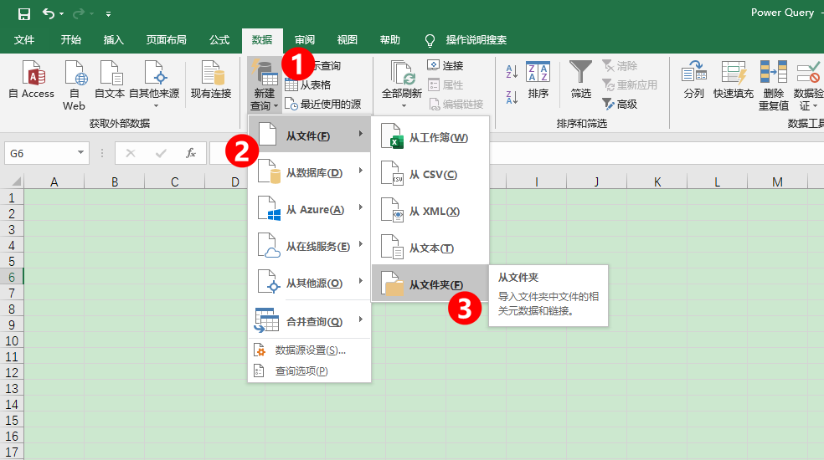Click the Name Box showing G6
Viewport: 824px width, 460px height.
(x=40, y=153)
